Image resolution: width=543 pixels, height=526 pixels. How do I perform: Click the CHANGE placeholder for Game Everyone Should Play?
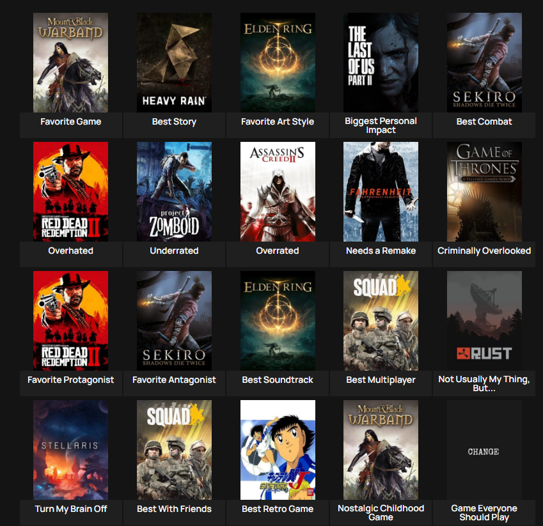pyautogui.click(x=484, y=450)
